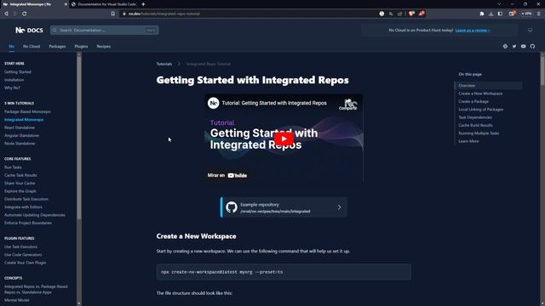
Task: Select the Packages navigation tab
Action: coord(57,46)
